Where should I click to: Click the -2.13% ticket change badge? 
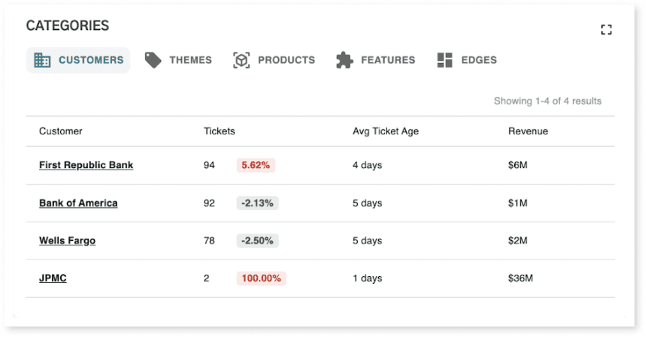pos(258,203)
